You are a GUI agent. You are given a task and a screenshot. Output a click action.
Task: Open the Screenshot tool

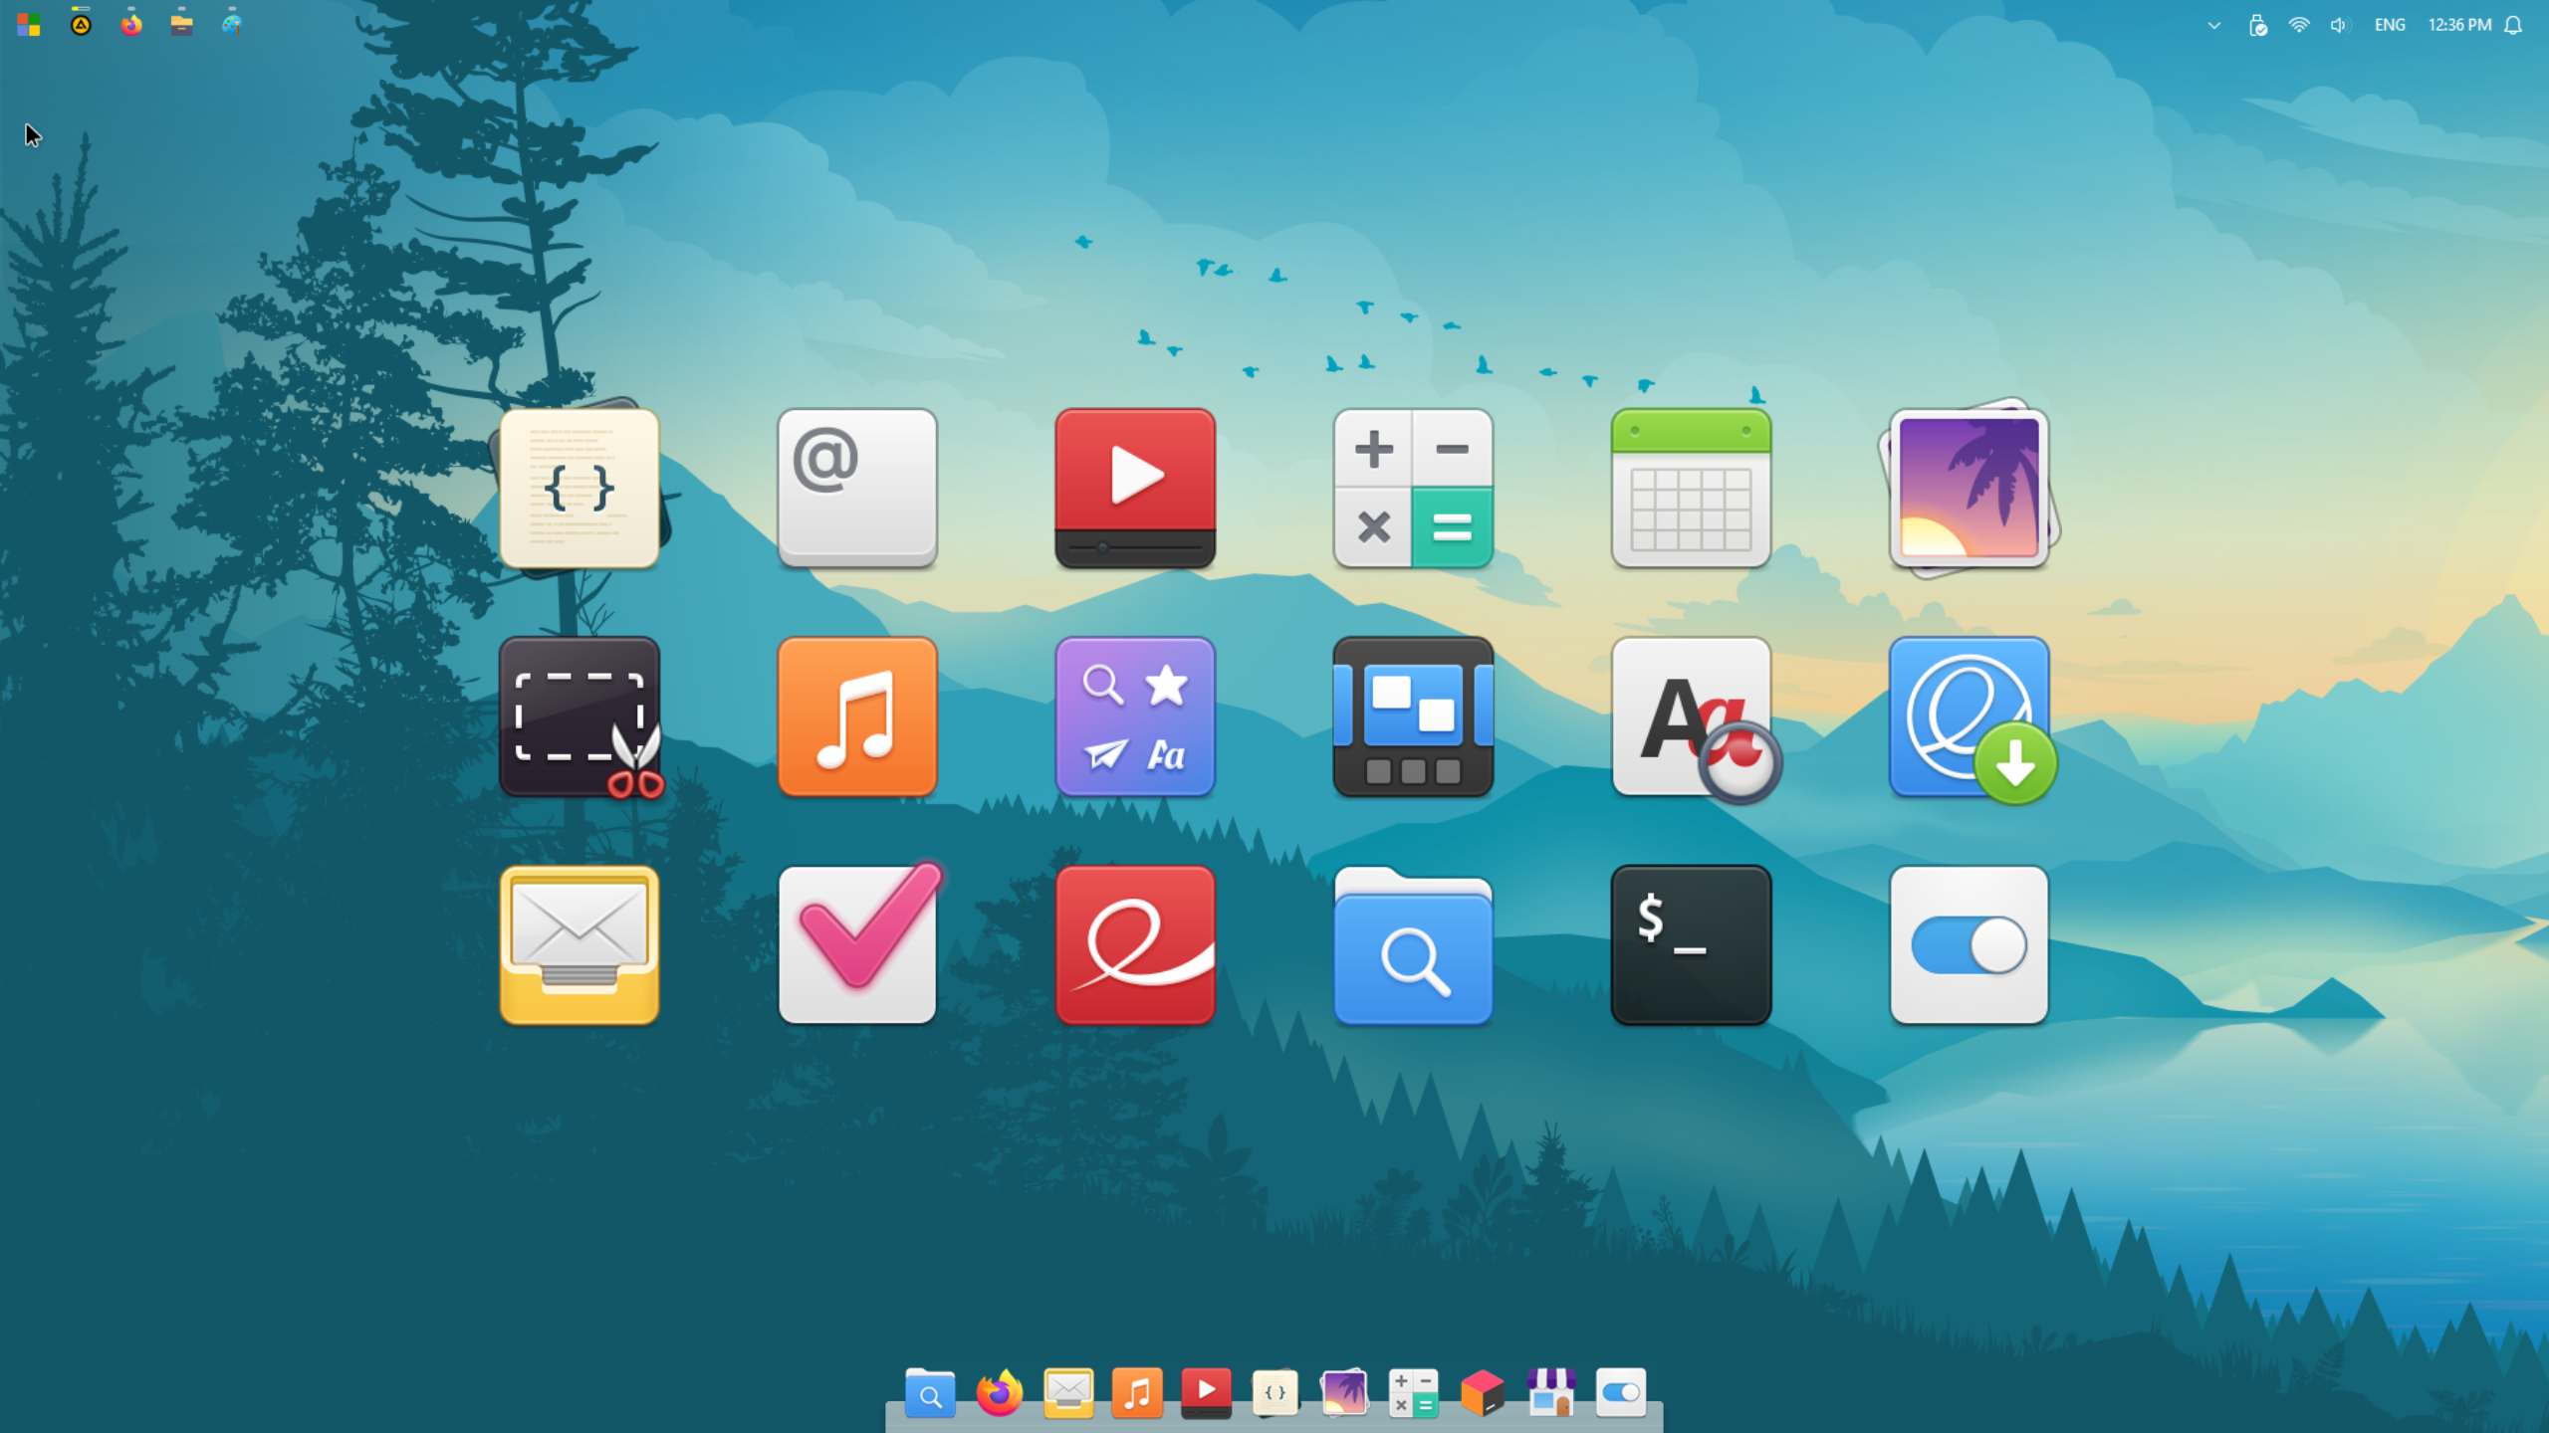click(579, 716)
